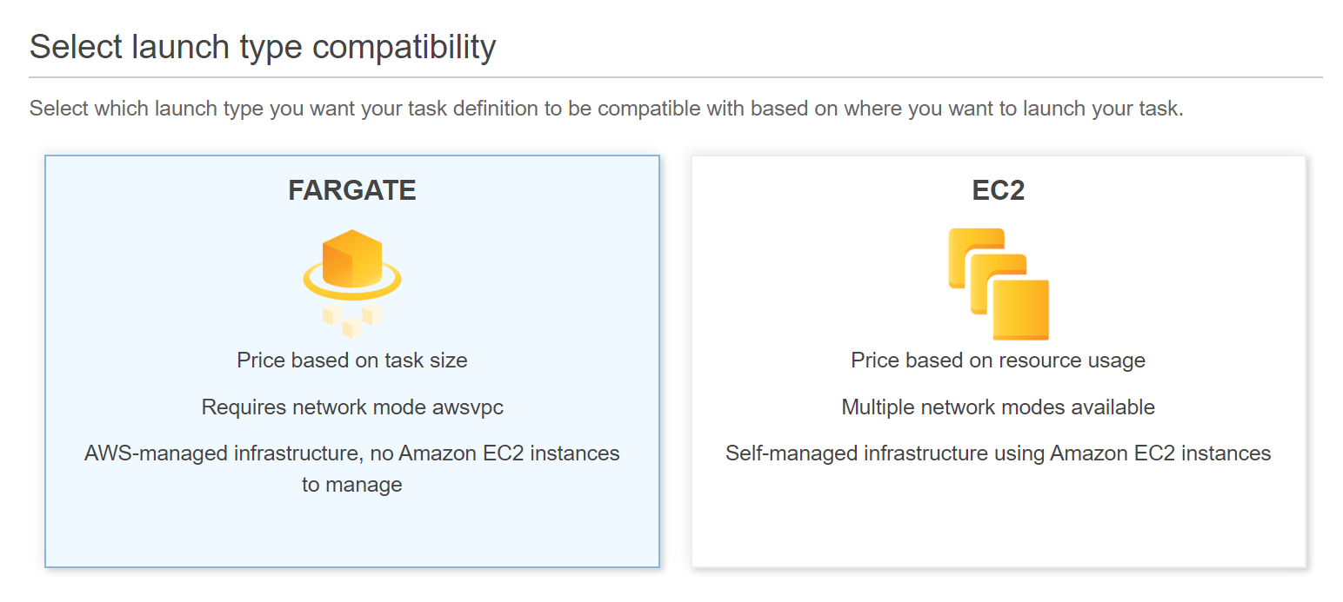Click the small pale cubes beneath Fargate icon
This screenshot has height=602, width=1343.
point(352,319)
